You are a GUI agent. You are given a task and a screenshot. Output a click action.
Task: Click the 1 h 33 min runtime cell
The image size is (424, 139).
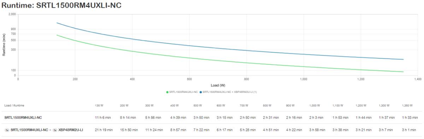click(x=410, y=117)
